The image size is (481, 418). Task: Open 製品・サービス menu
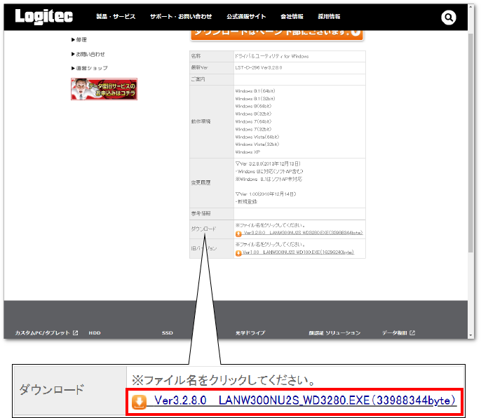tap(116, 17)
